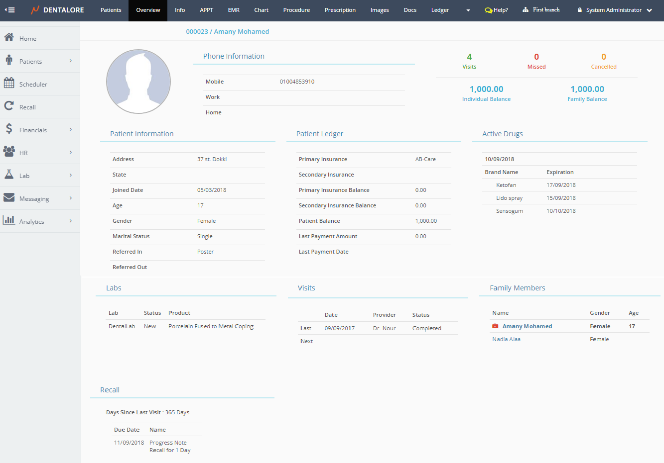Expand the Patients sidebar submenu chevron
The image size is (664, 463).
71,61
